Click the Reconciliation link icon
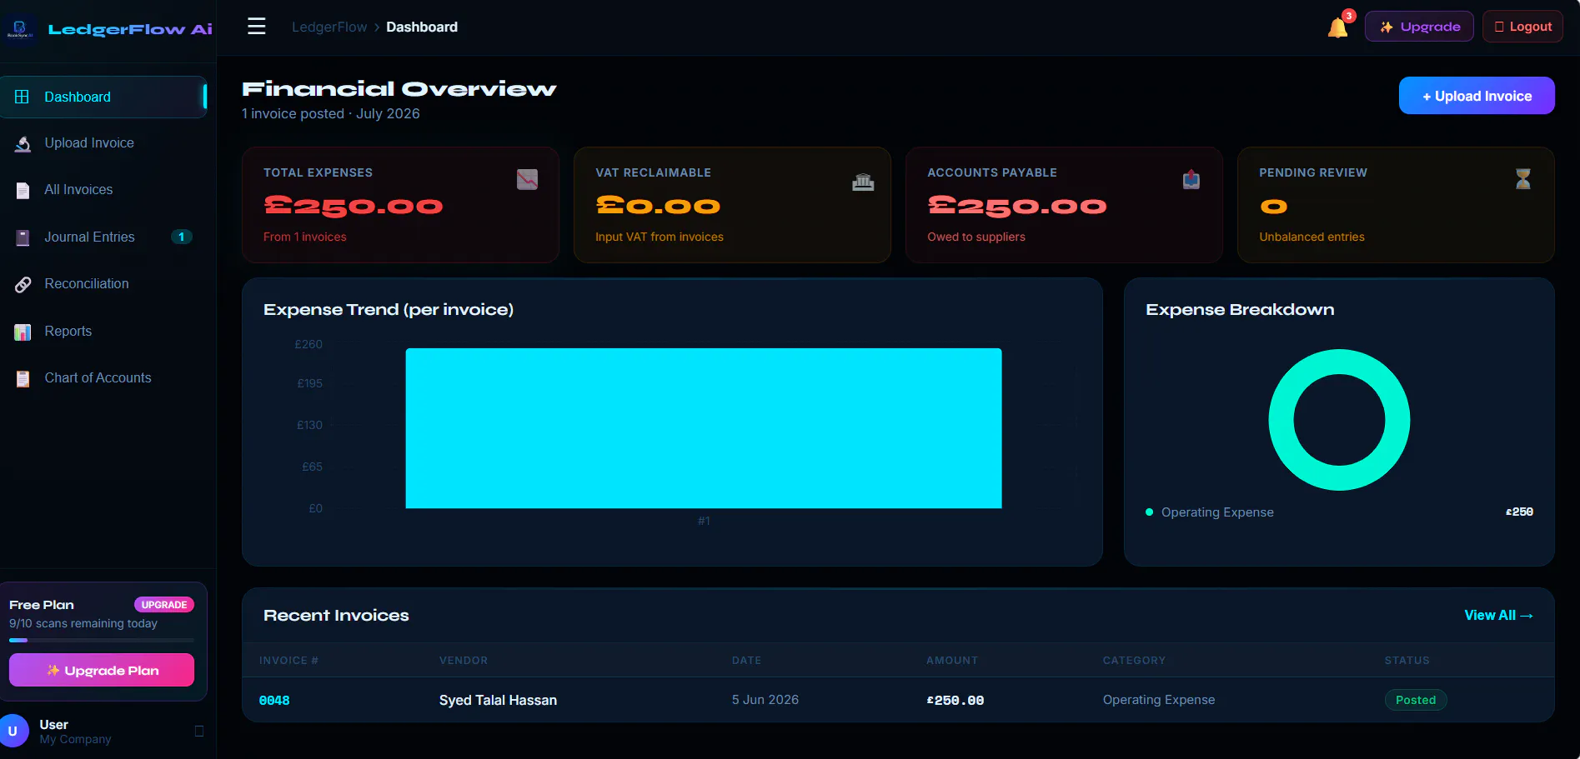Image resolution: width=1580 pixels, height=759 pixels. [23, 284]
